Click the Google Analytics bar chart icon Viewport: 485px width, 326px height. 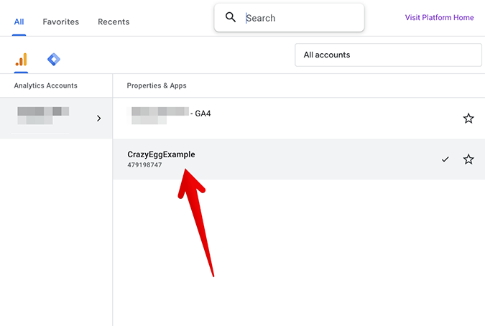click(21, 60)
